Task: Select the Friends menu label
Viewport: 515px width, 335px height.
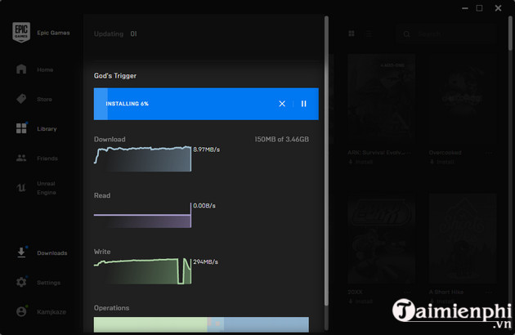Action: coord(47,159)
